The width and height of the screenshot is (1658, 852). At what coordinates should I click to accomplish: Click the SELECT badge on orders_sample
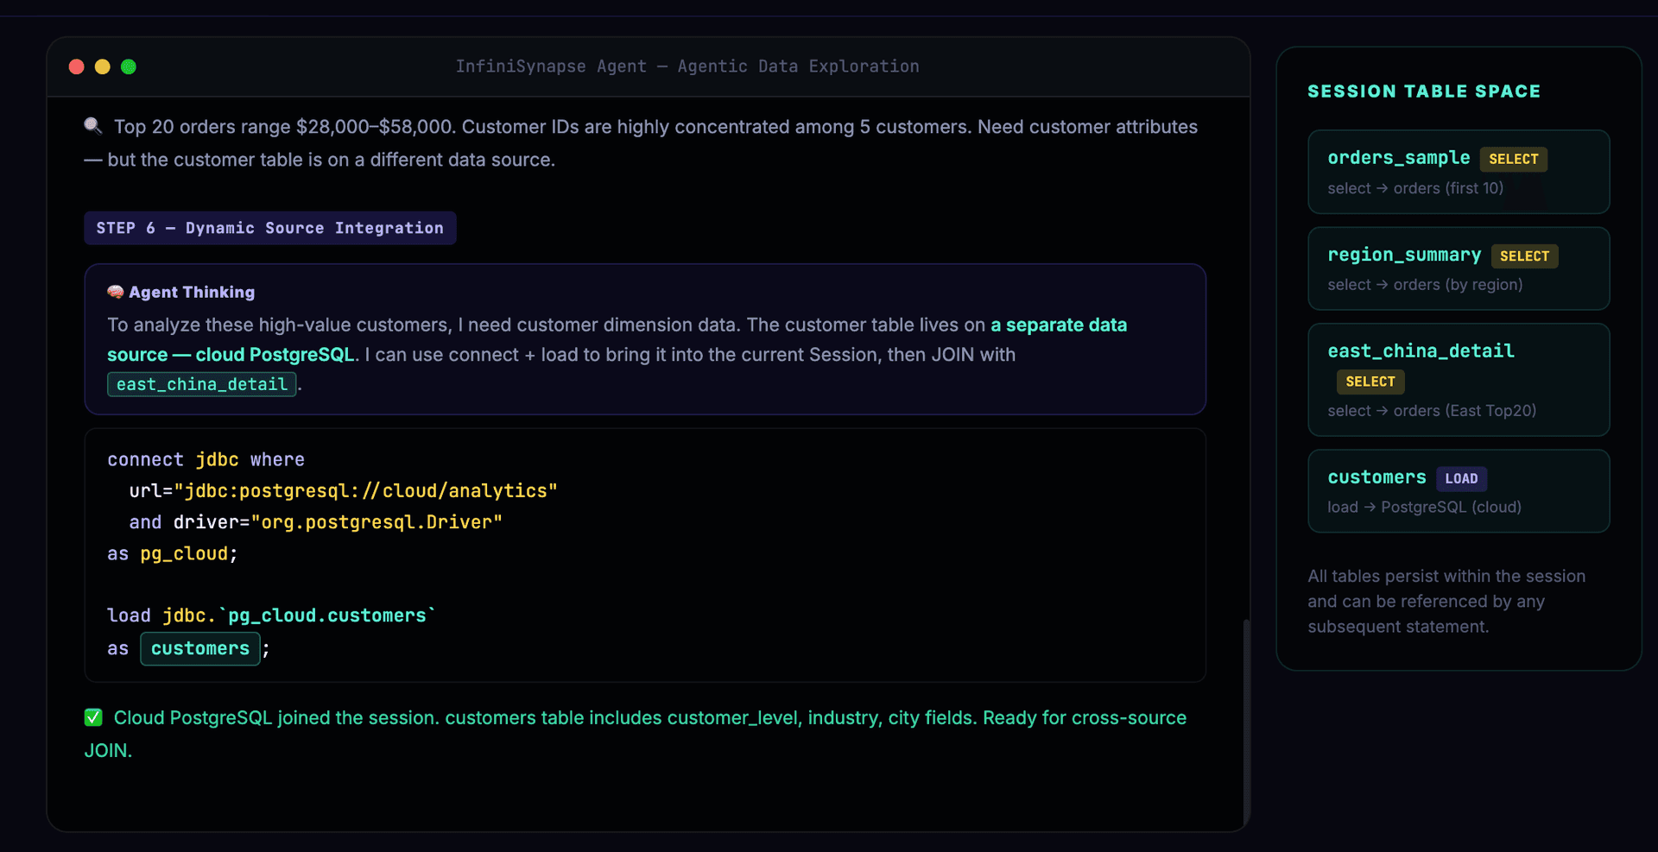point(1514,159)
